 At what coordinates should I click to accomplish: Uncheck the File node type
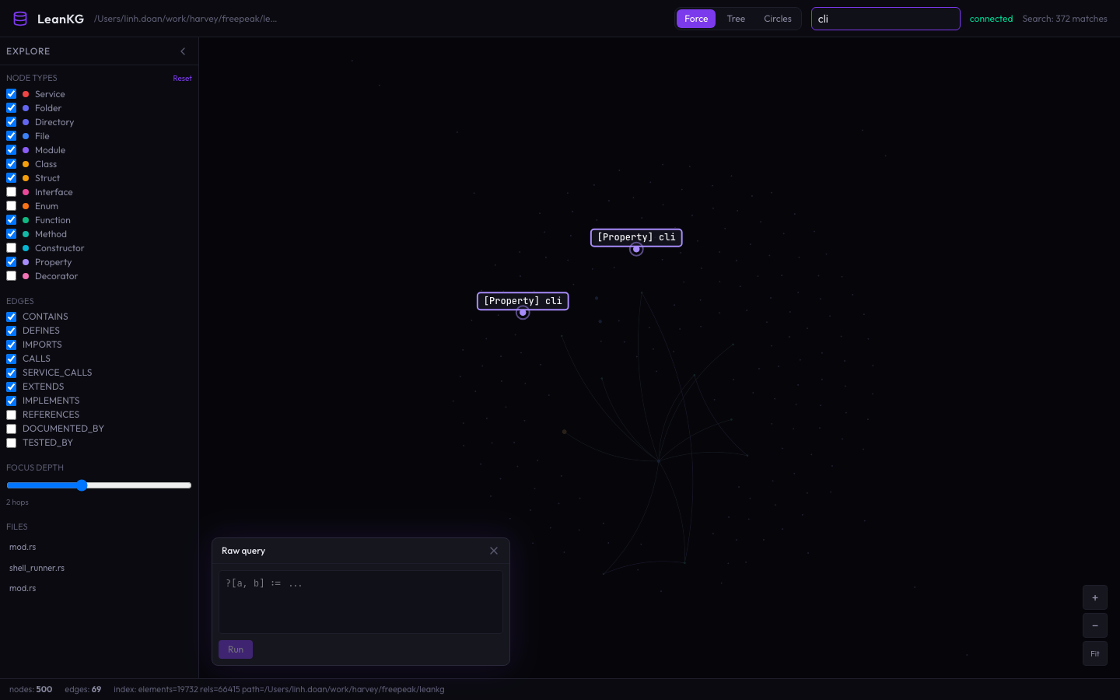pyautogui.click(x=11, y=136)
